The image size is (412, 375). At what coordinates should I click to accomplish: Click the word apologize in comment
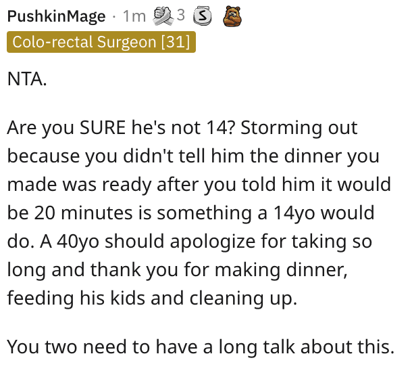(213, 242)
